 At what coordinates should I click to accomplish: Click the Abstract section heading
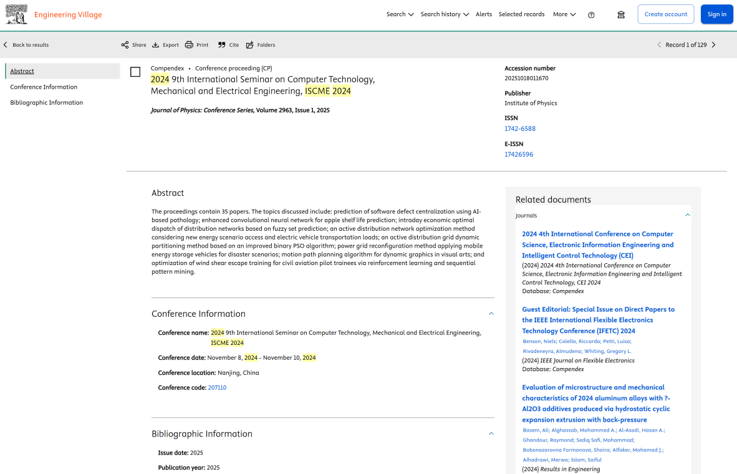pyautogui.click(x=167, y=193)
